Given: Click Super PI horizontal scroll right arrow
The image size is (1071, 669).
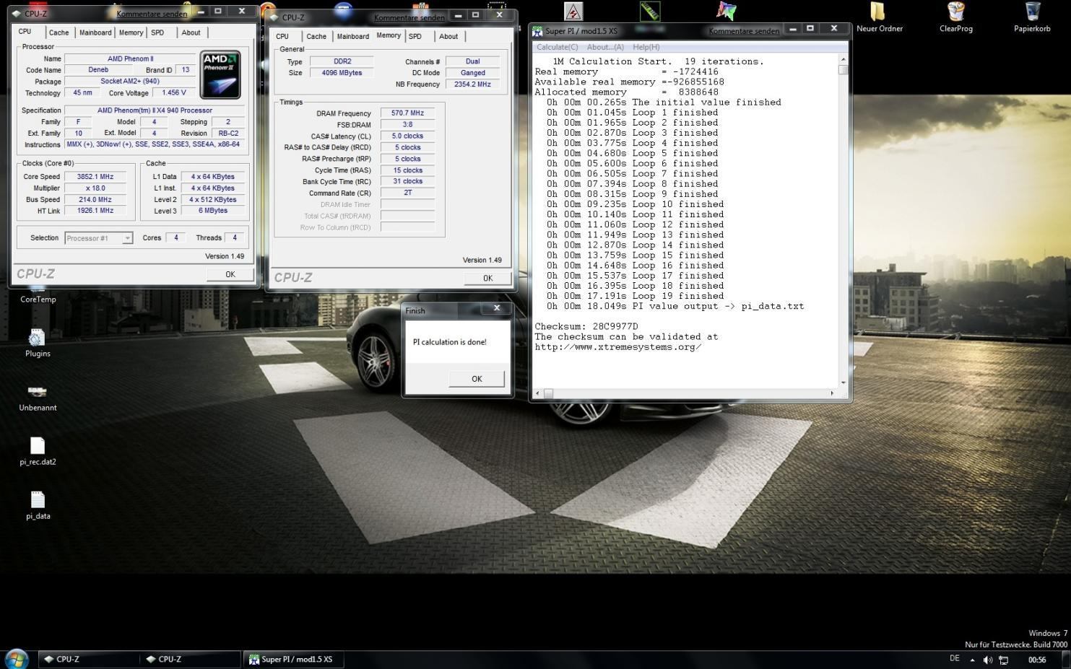Looking at the screenshot, I should pyautogui.click(x=832, y=393).
